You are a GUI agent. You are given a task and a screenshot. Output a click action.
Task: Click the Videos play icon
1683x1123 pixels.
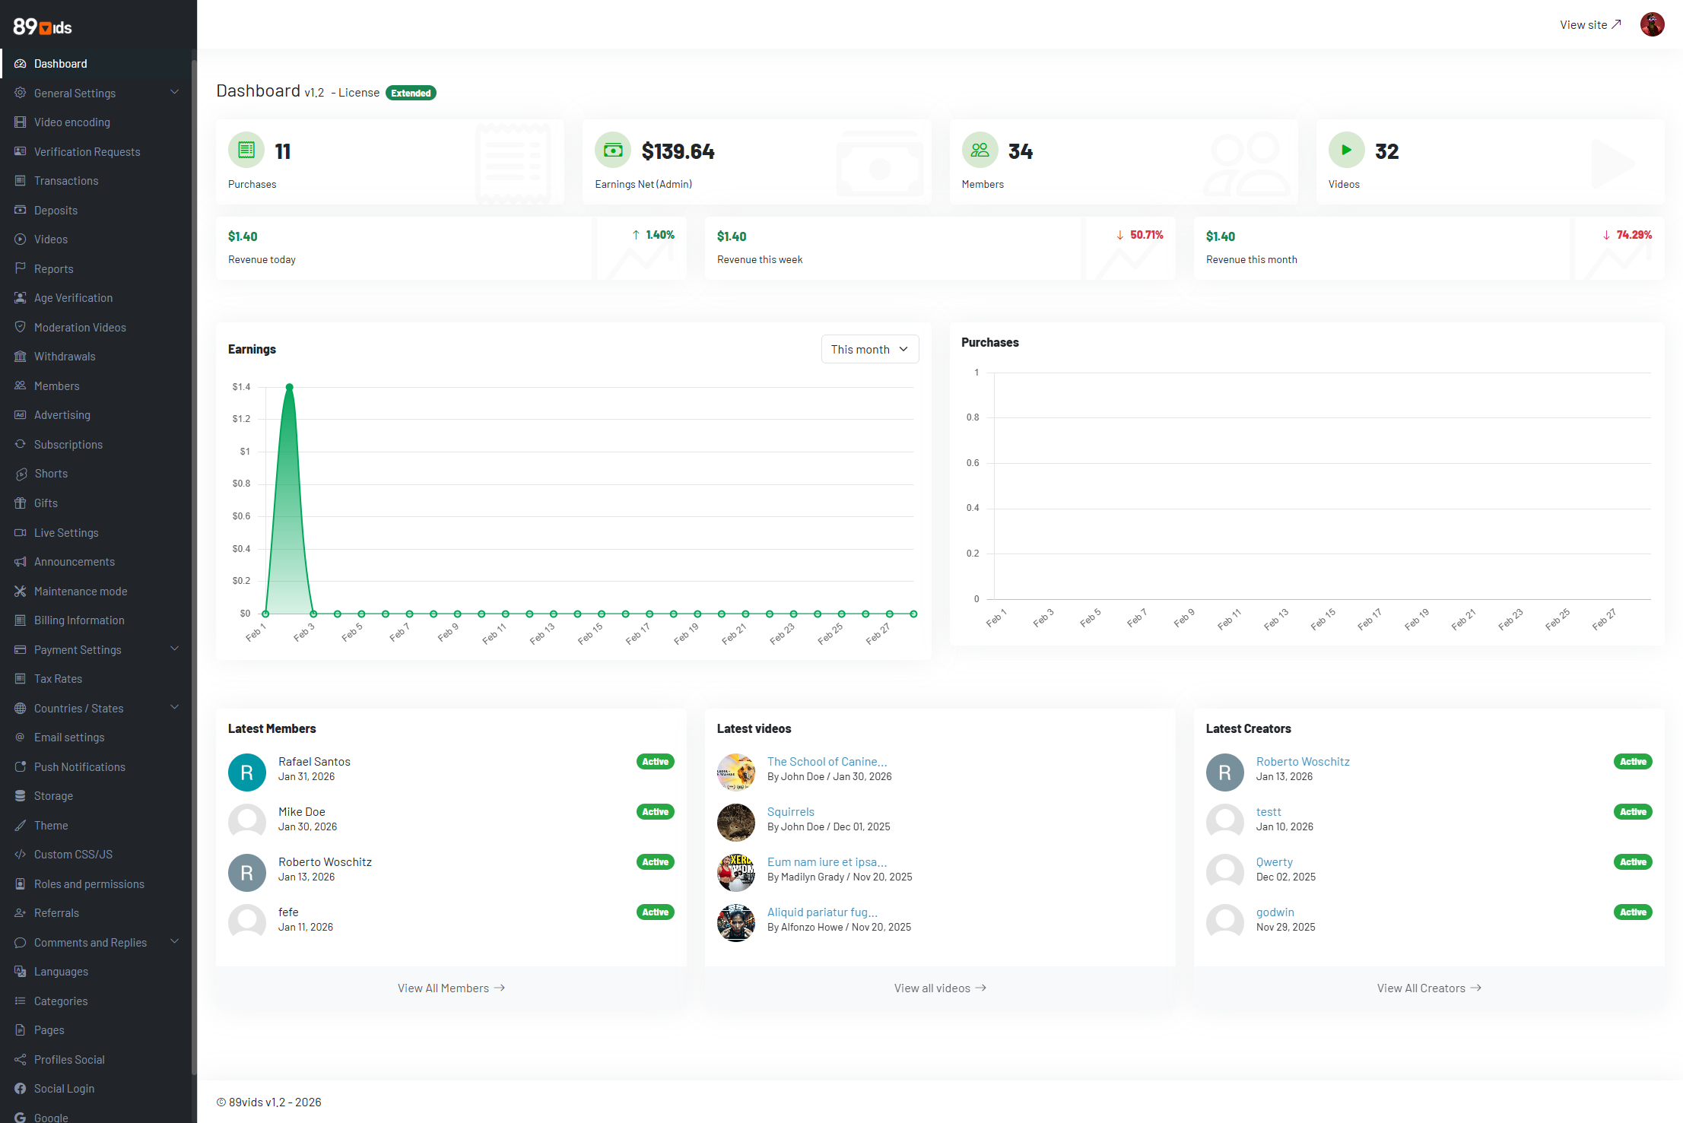tap(1346, 150)
